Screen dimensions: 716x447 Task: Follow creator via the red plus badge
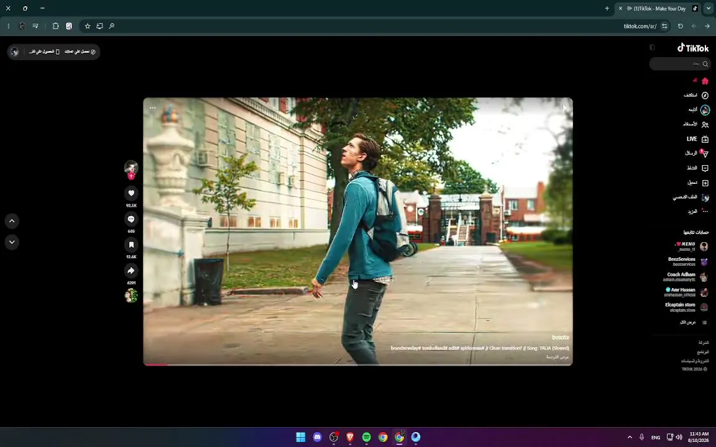(131, 176)
